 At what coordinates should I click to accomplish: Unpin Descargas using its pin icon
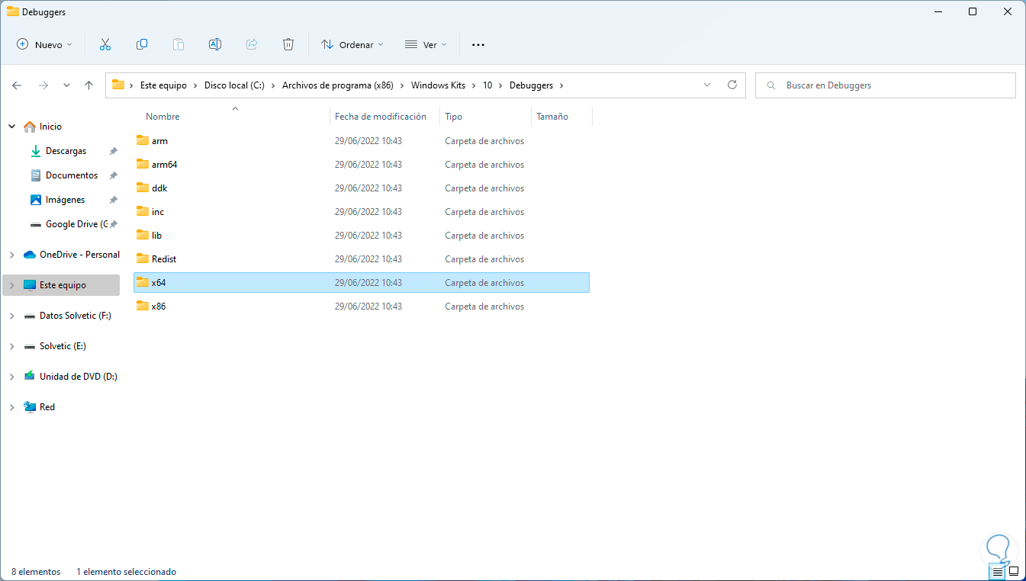[114, 151]
